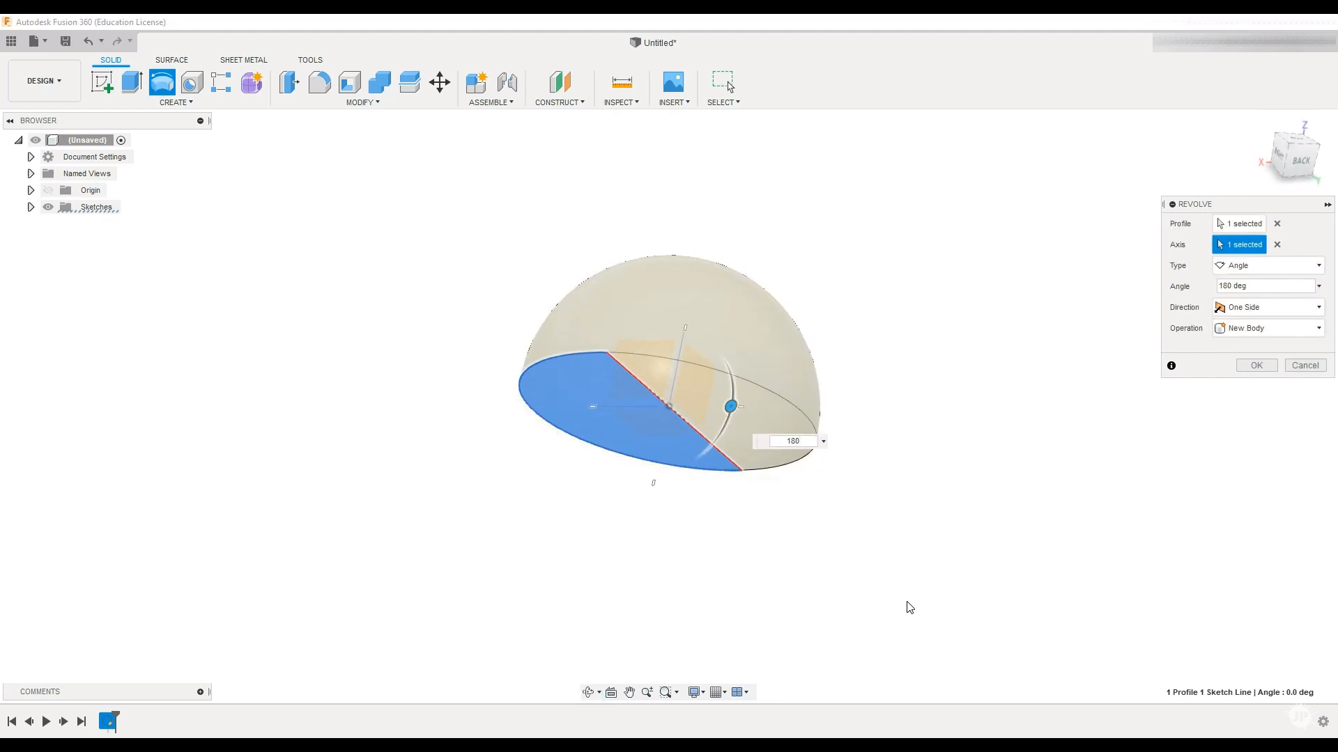Switch to the SURFACE tab
Screen dimensions: 1338x752
click(171, 60)
